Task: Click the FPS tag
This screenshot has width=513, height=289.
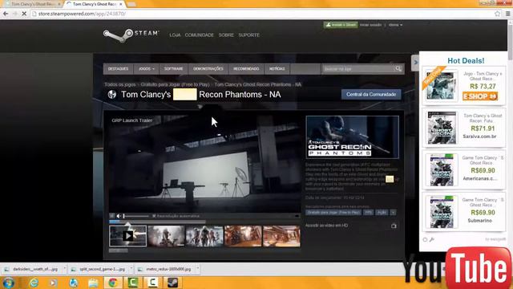Action: point(368,212)
